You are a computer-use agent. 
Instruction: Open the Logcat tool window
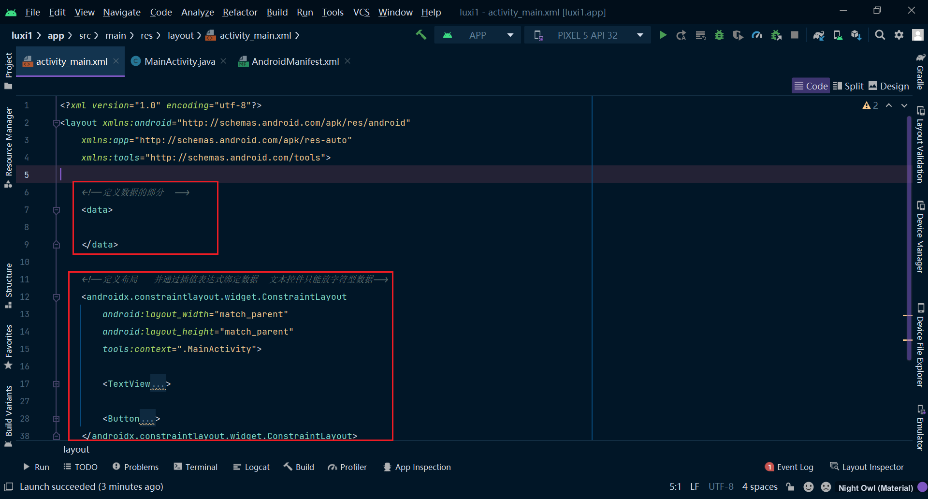[251, 467]
